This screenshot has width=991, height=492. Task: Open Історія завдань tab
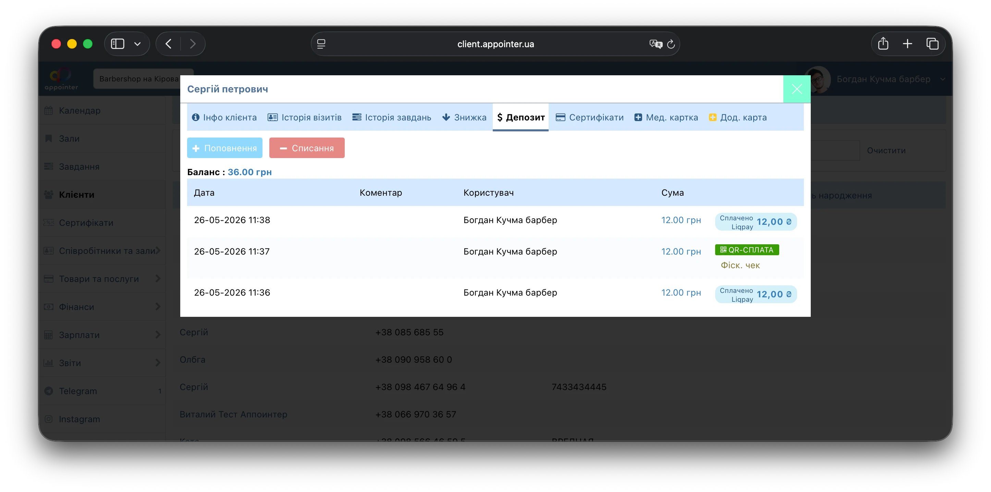click(x=392, y=117)
